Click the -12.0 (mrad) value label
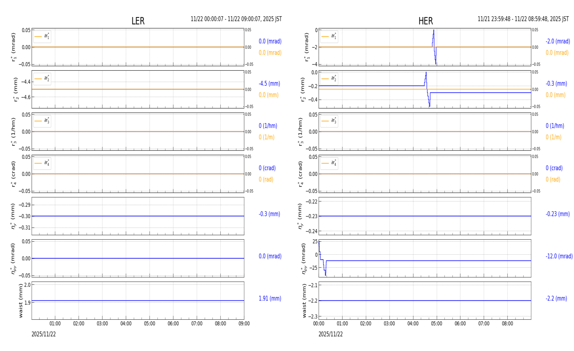574x351 pixels. click(559, 256)
